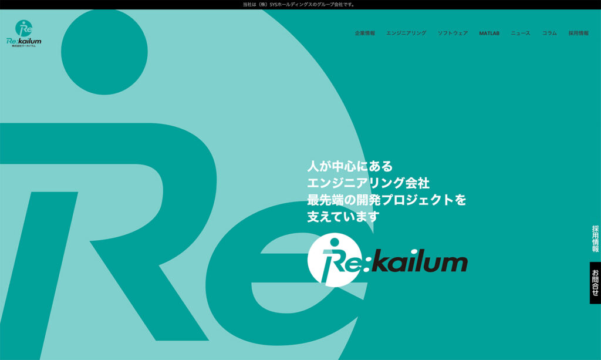
Task: Select MATLAB in the navigation
Action: 489,33
